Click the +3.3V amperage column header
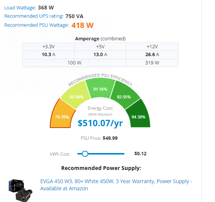This screenshot has height=202, width=215. point(48,47)
